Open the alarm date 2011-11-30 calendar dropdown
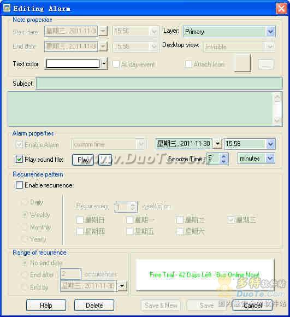The image size is (290, 317). 217,144
